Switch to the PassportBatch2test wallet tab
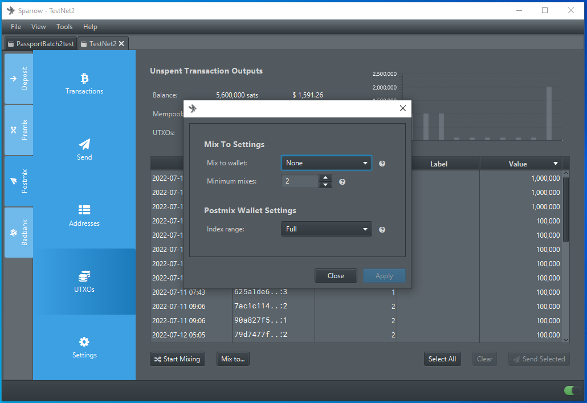587x403 pixels. (x=41, y=43)
